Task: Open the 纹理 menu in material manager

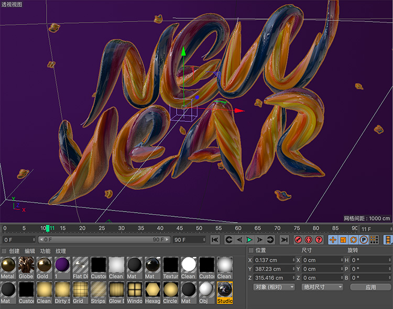Action: pos(61,251)
